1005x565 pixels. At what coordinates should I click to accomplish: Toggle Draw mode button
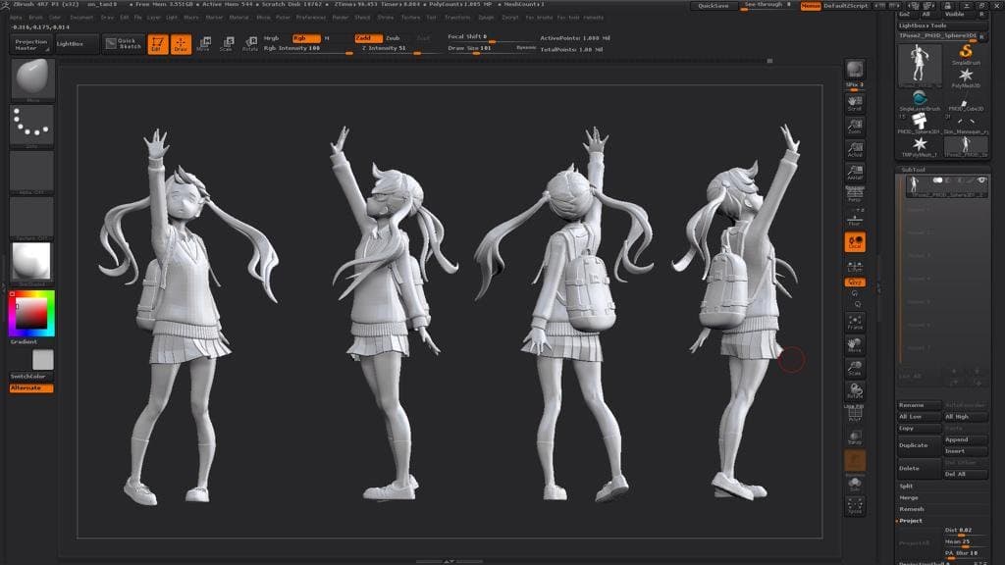(181, 44)
